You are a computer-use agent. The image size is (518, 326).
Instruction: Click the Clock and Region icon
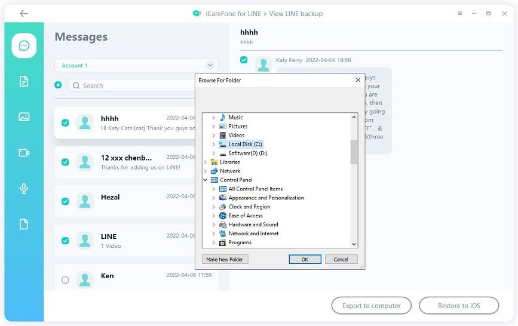[x=223, y=207]
